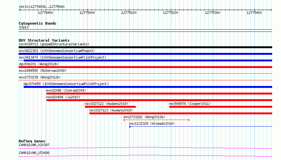Click the DGV Structural Variants track heading
The image size is (281, 160).
44,40
